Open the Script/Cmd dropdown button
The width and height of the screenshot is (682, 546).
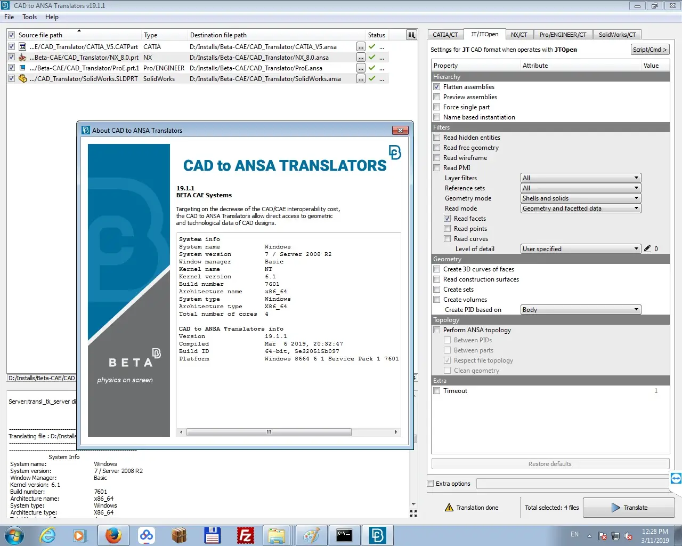click(649, 50)
